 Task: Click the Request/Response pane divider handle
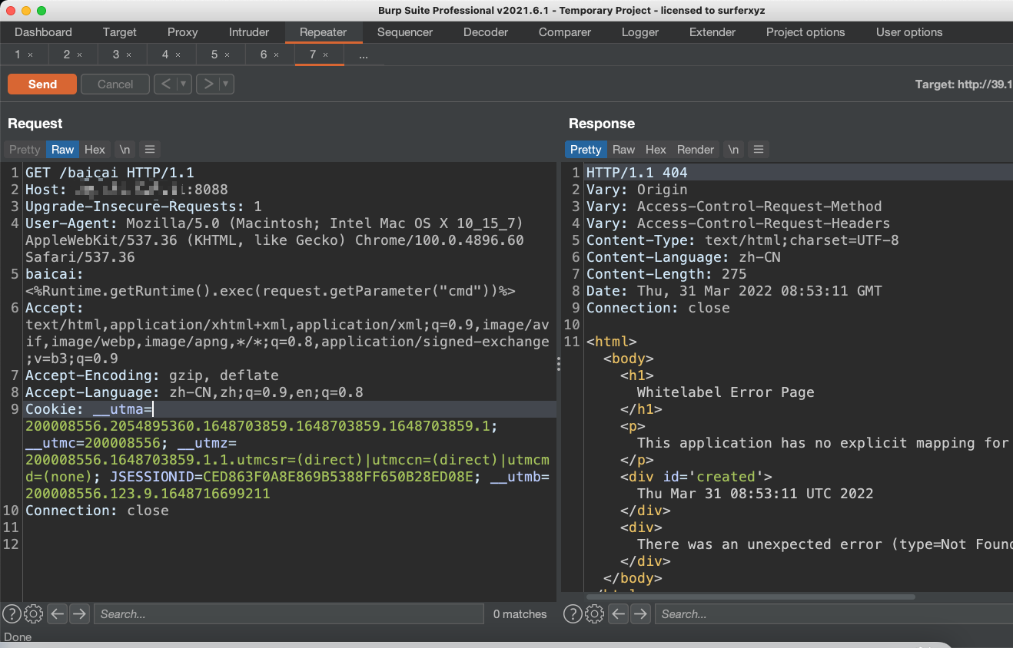click(560, 363)
